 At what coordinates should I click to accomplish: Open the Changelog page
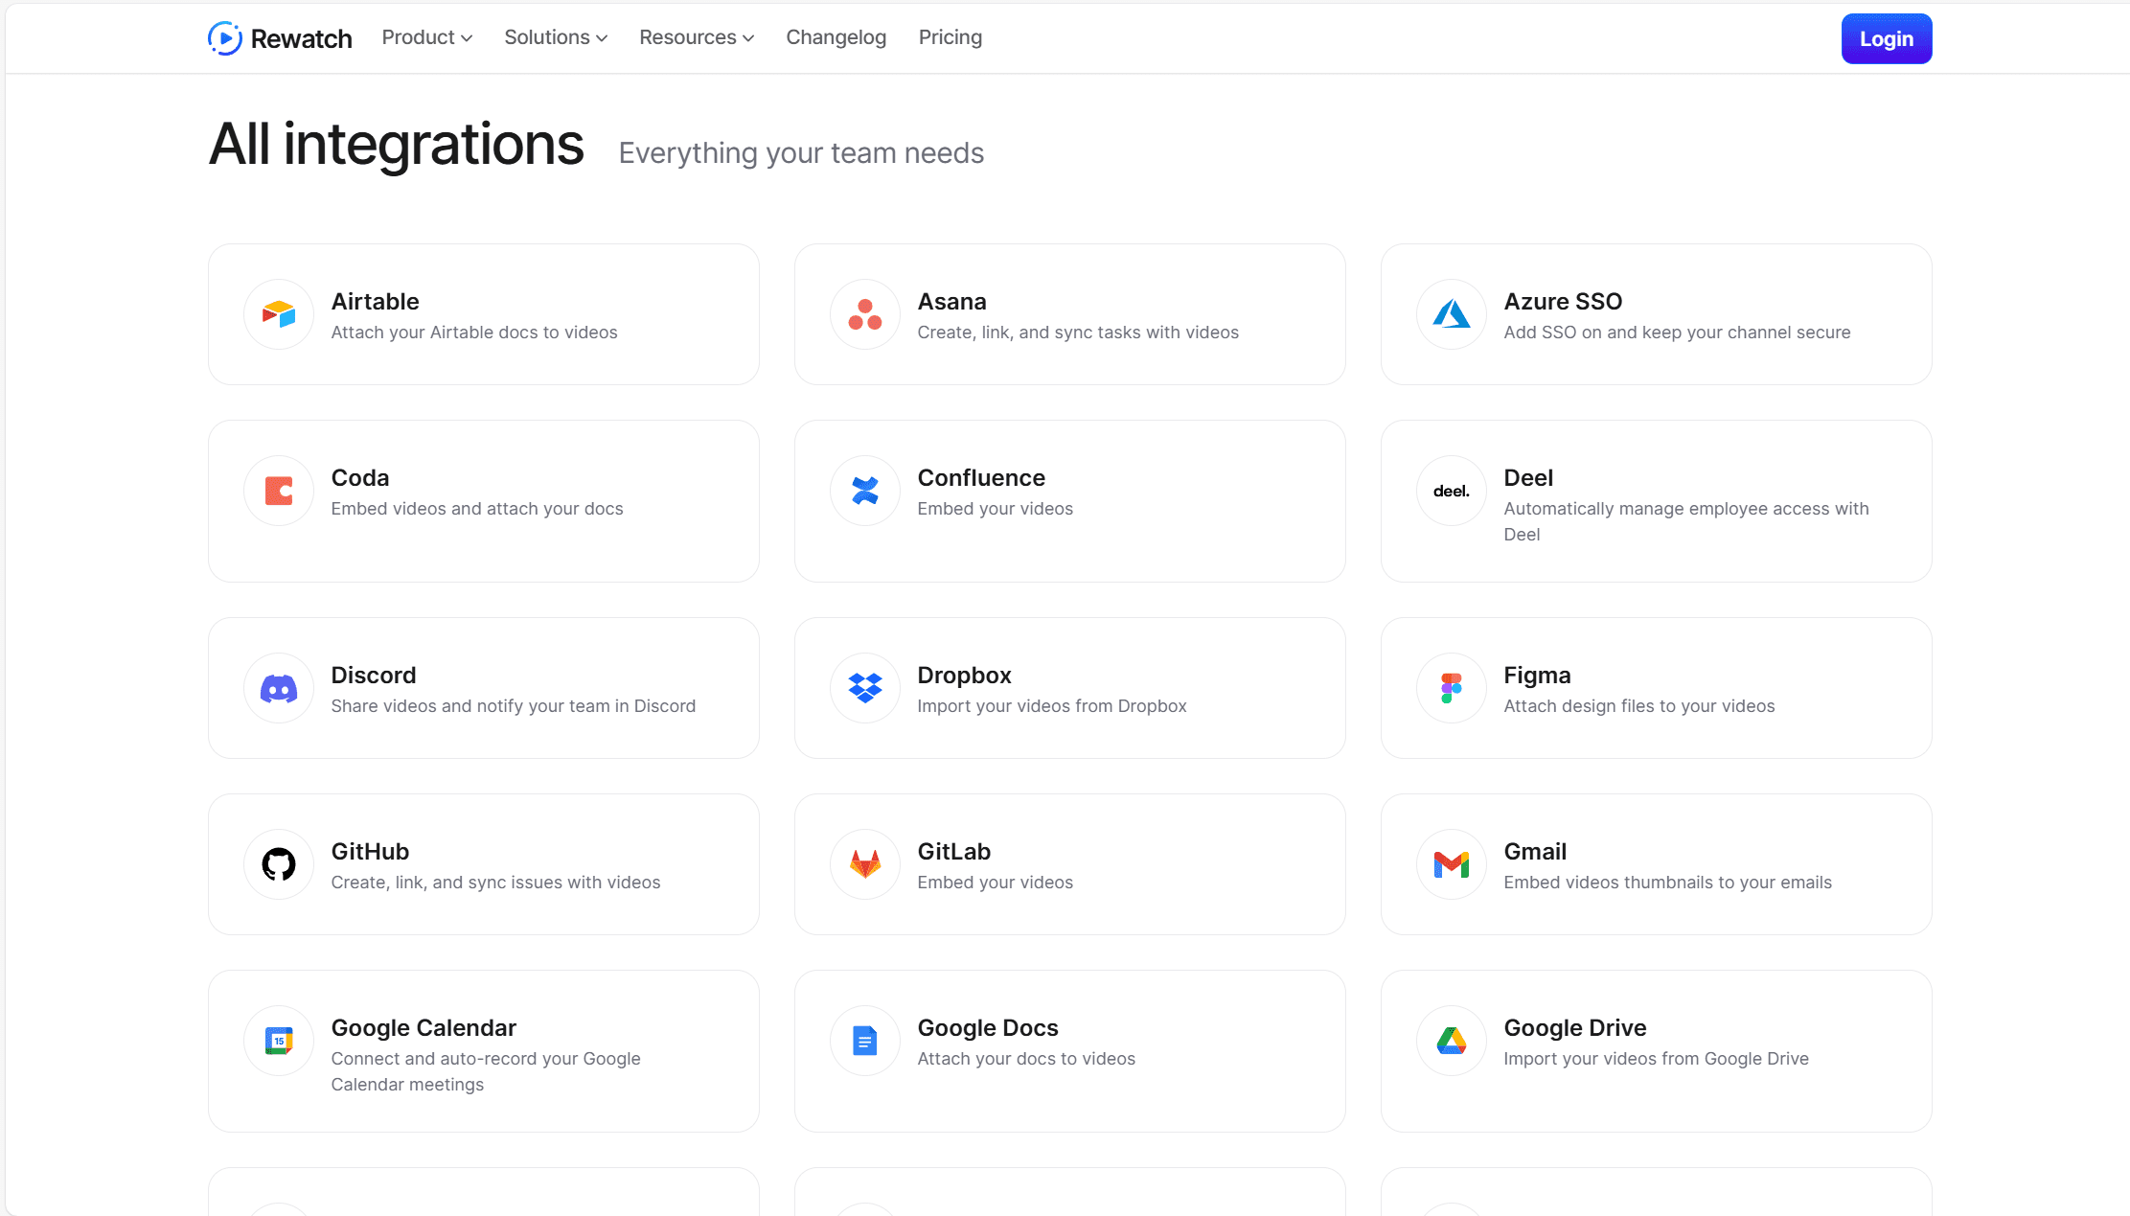[836, 38]
